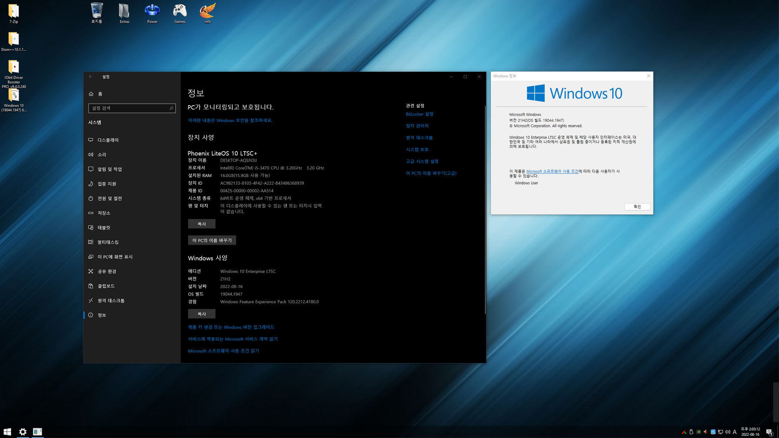
Task: Open Microsoft 소프트웨어 사용 조건 읽기 link
Action: click(x=223, y=351)
